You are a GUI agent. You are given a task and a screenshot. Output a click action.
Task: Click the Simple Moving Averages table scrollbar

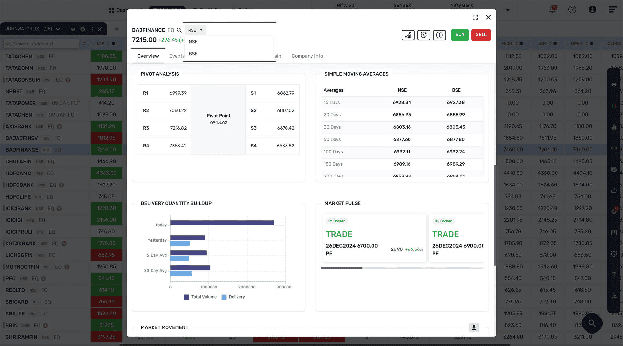pos(483,135)
